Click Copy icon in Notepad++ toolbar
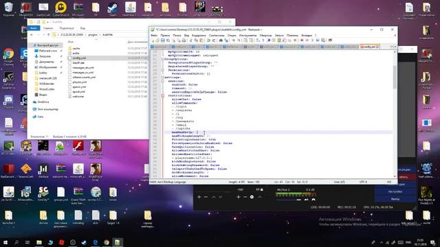 (196, 40)
